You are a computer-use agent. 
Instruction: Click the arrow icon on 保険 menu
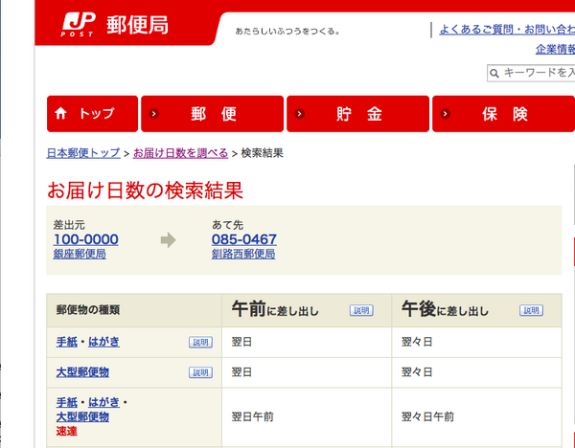point(446,114)
